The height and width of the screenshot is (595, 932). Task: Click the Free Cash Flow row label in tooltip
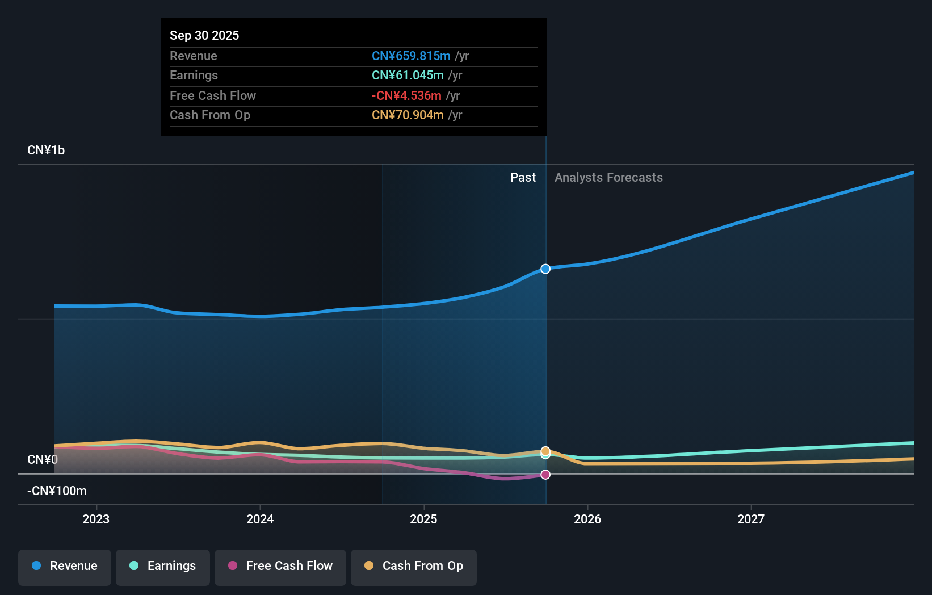(213, 95)
